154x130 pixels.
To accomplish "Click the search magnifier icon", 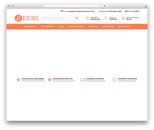I will [77, 18].
